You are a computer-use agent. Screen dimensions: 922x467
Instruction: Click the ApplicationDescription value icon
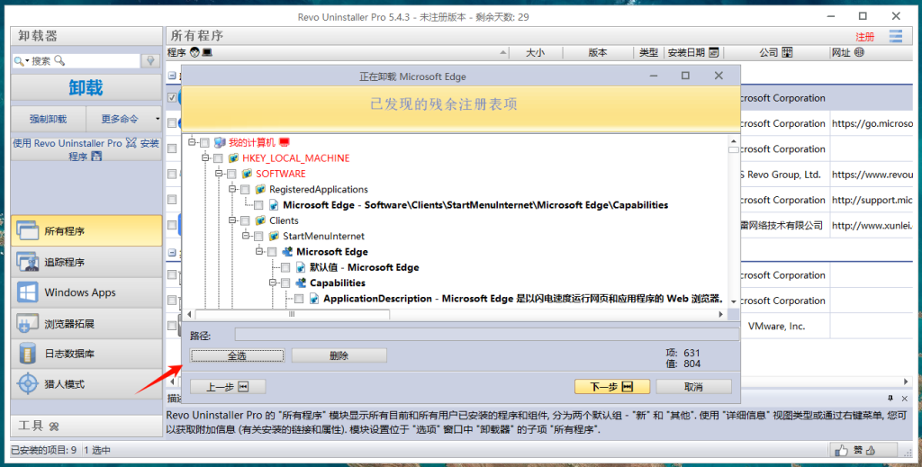point(314,299)
